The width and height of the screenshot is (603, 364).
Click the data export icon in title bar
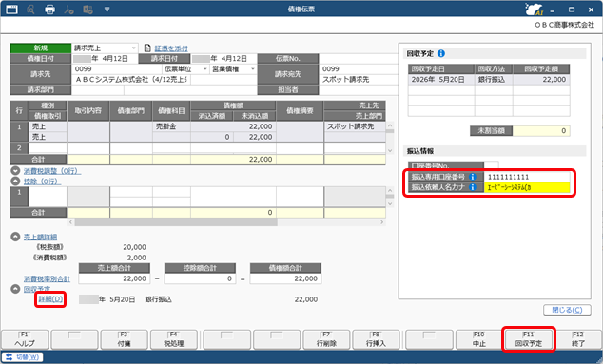[88, 10]
